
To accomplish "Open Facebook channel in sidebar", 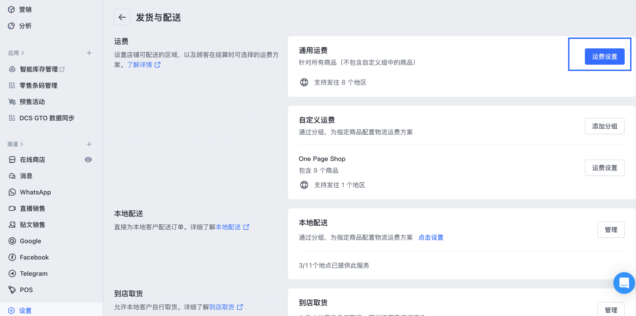I will 34,257.
